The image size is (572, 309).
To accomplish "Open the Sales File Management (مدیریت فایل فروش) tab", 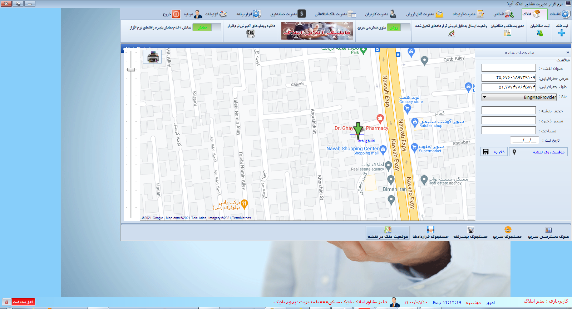I will click(x=424, y=14).
